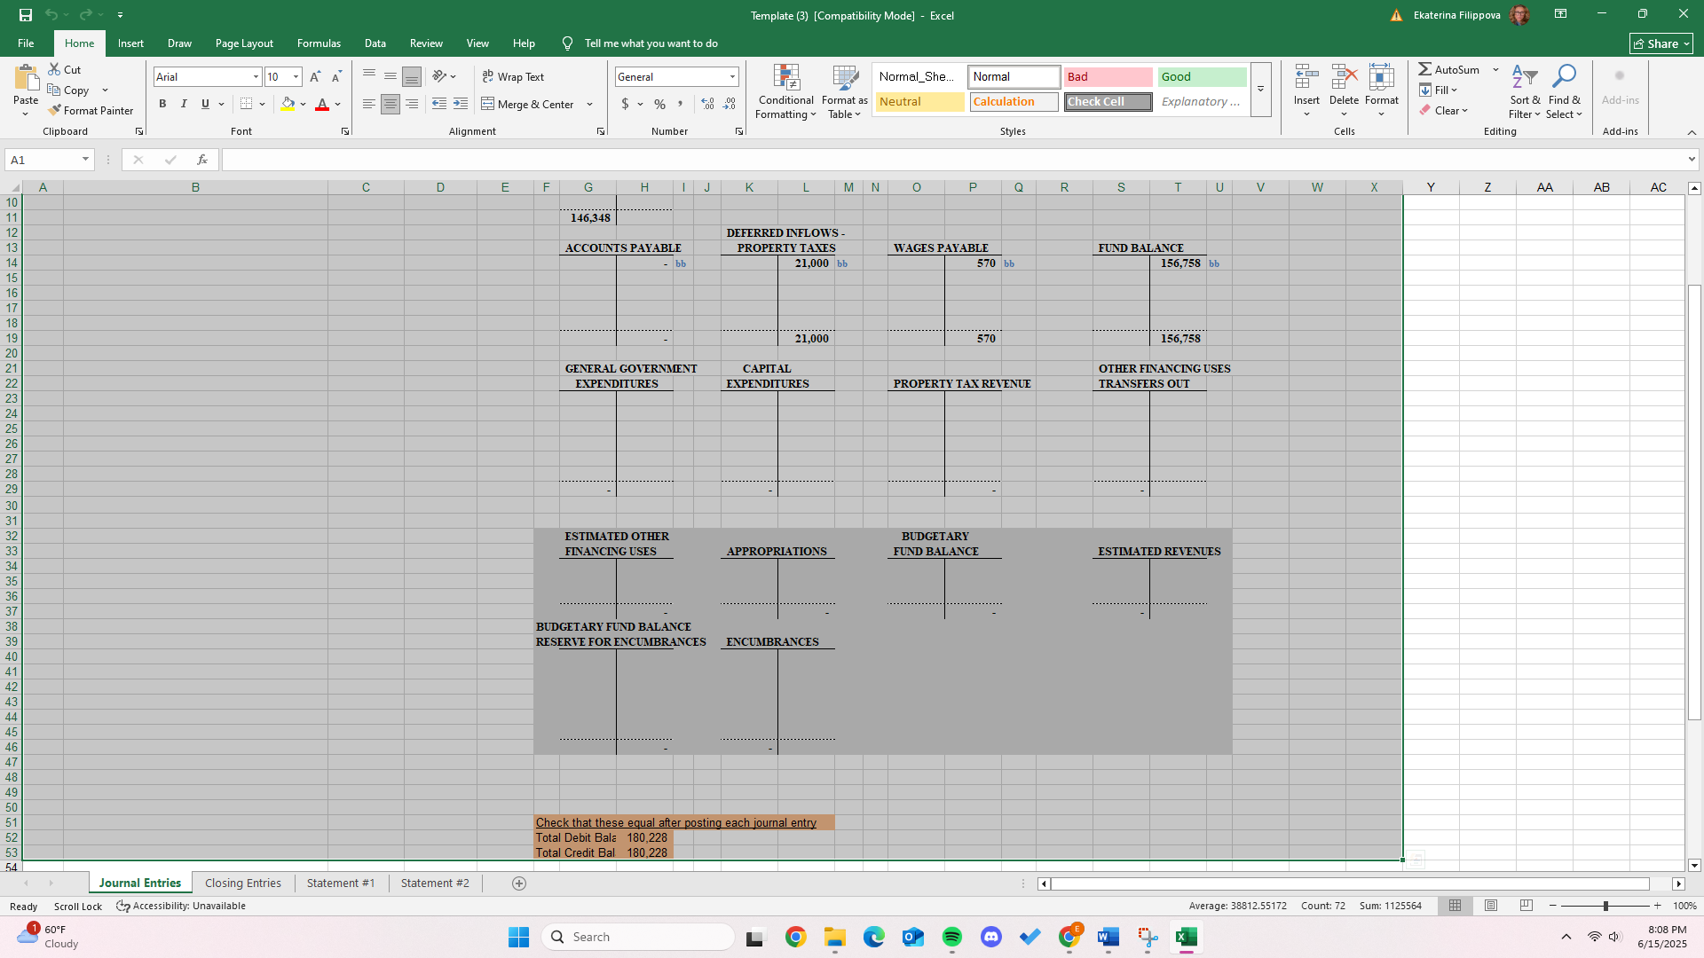Image resolution: width=1704 pixels, height=958 pixels.
Task: Add a new sheet with plus icon
Action: pyautogui.click(x=519, y=883)
